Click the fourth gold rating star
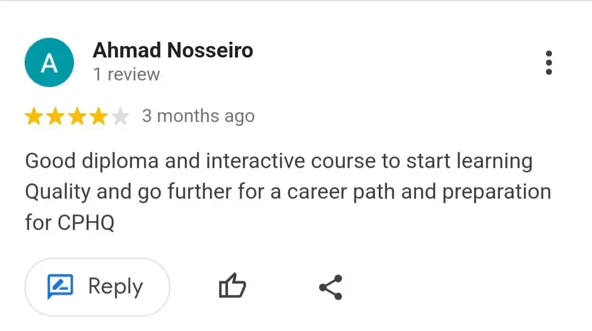The height and width of the screenshot is (331, 592). tap(98, 117)
